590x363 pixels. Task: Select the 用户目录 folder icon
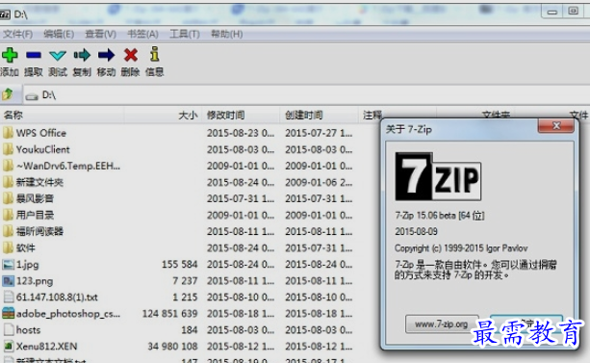pos(8,215)
